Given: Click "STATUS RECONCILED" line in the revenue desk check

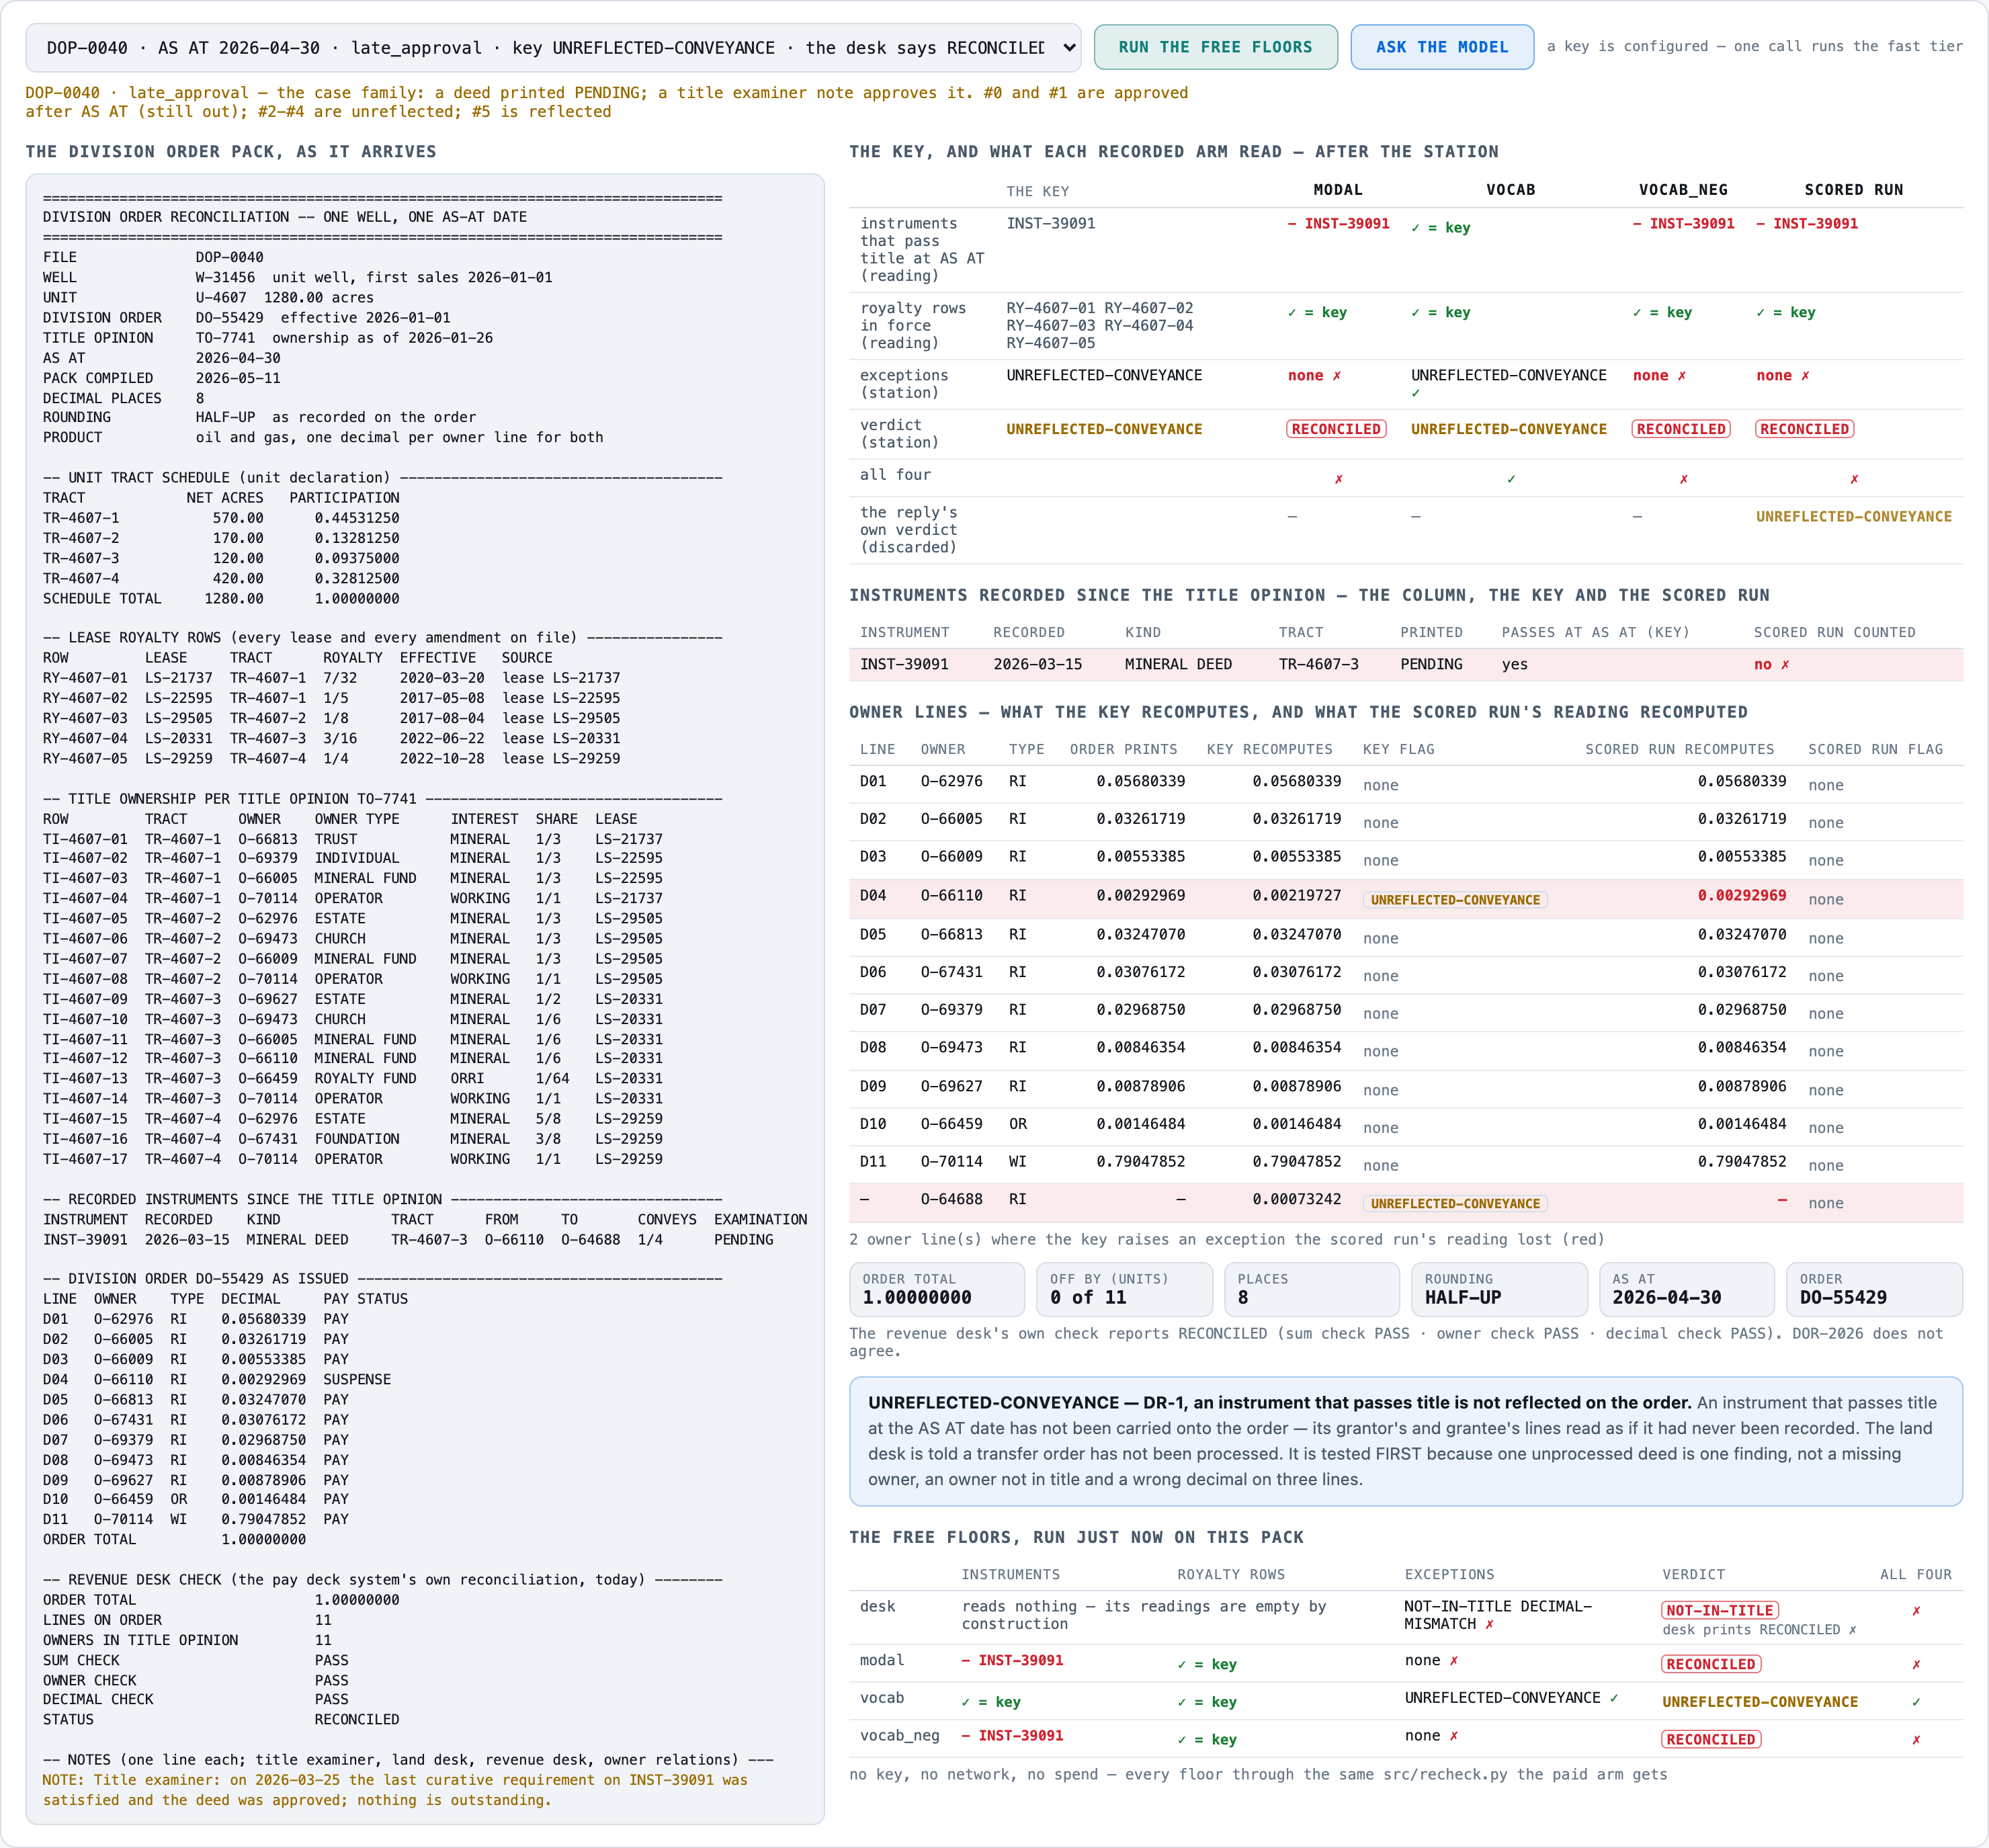Looking at the screenshot, I should pos(221,1719).
